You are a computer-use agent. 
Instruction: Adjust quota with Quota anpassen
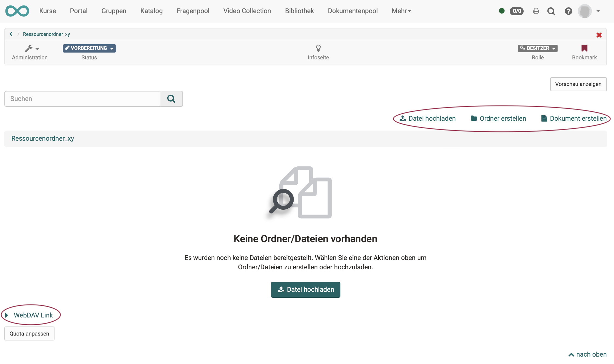[29, 333]
